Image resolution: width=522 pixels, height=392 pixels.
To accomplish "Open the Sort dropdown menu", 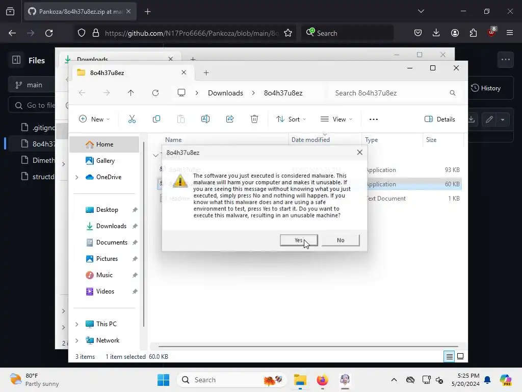I will [291, 119].
